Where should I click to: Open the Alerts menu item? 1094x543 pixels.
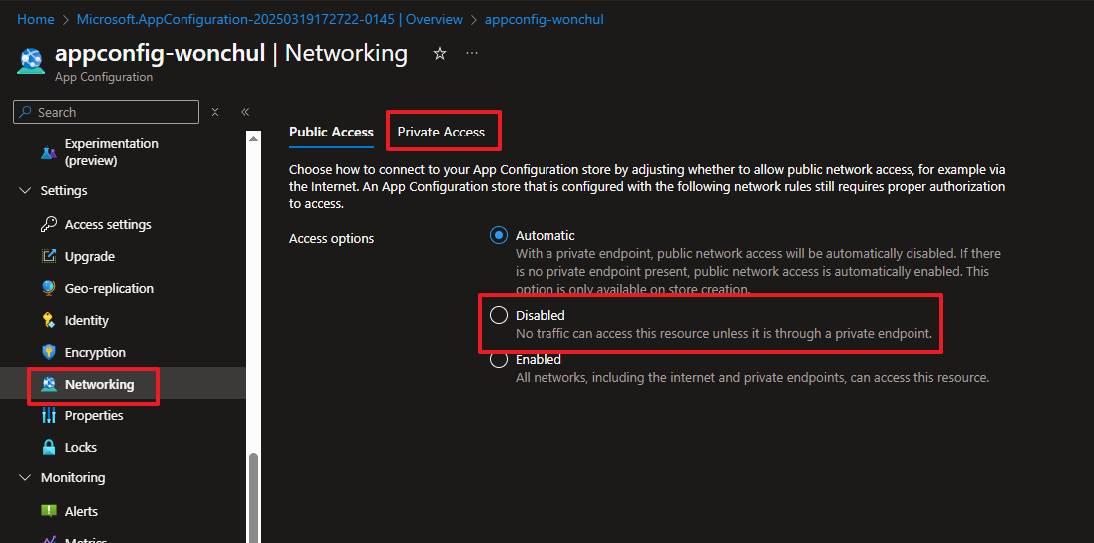tap(81, 511)
